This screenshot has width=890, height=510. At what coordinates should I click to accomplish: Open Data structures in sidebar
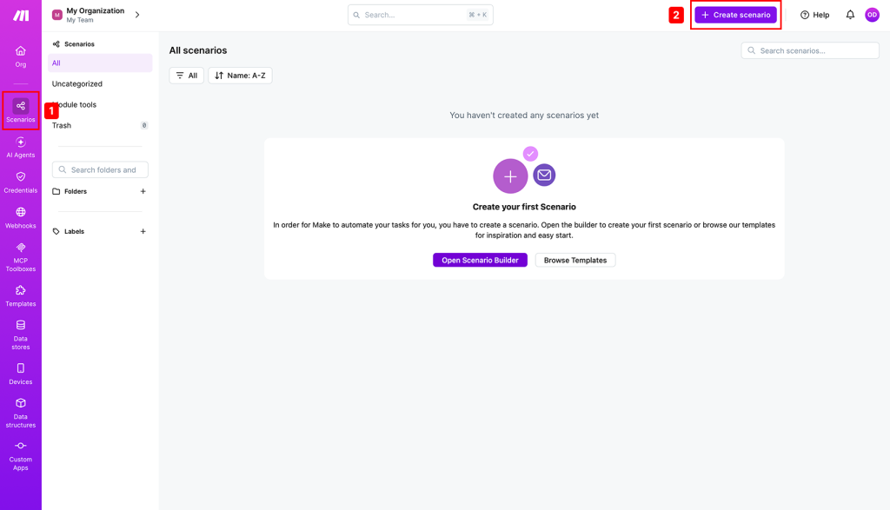pos(21,413)
